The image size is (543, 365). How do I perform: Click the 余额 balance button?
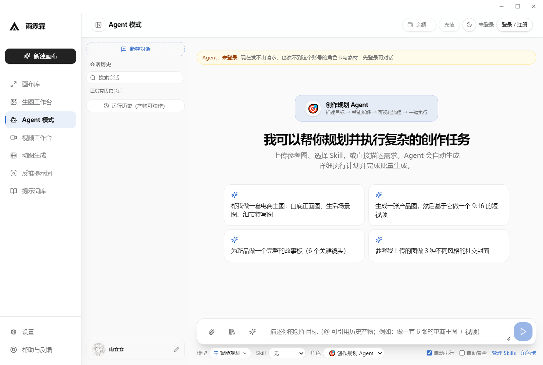(x=419, y=25)
